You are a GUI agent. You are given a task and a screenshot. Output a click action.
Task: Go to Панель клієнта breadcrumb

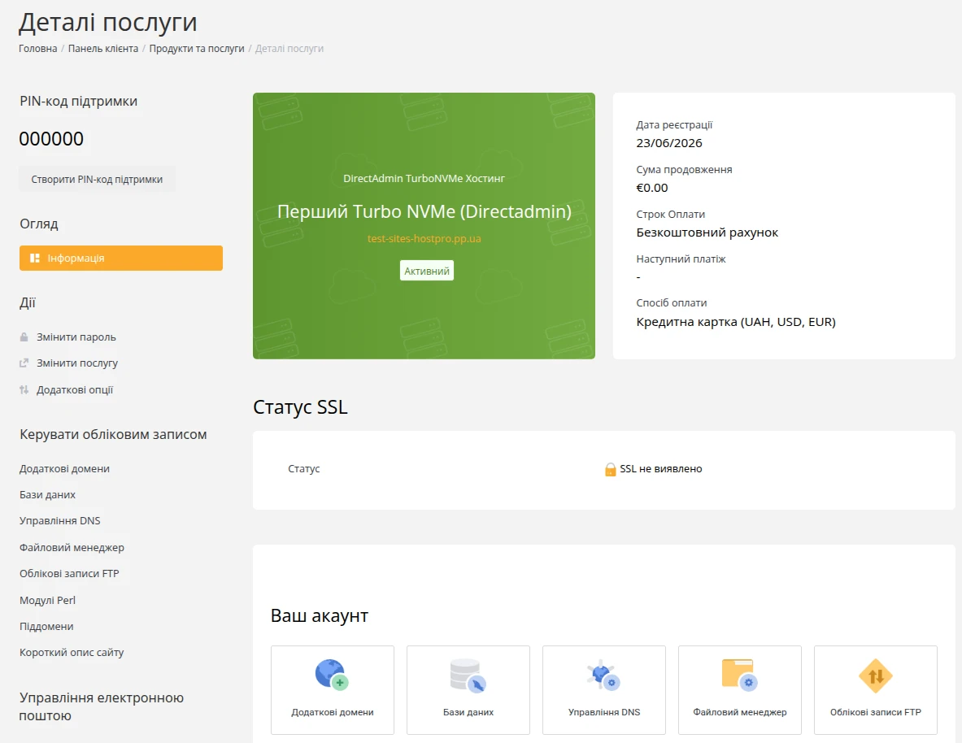[x=103, y=49]
